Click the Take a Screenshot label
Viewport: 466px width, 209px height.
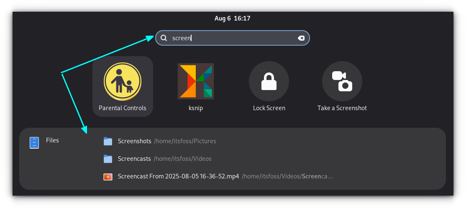342,108
